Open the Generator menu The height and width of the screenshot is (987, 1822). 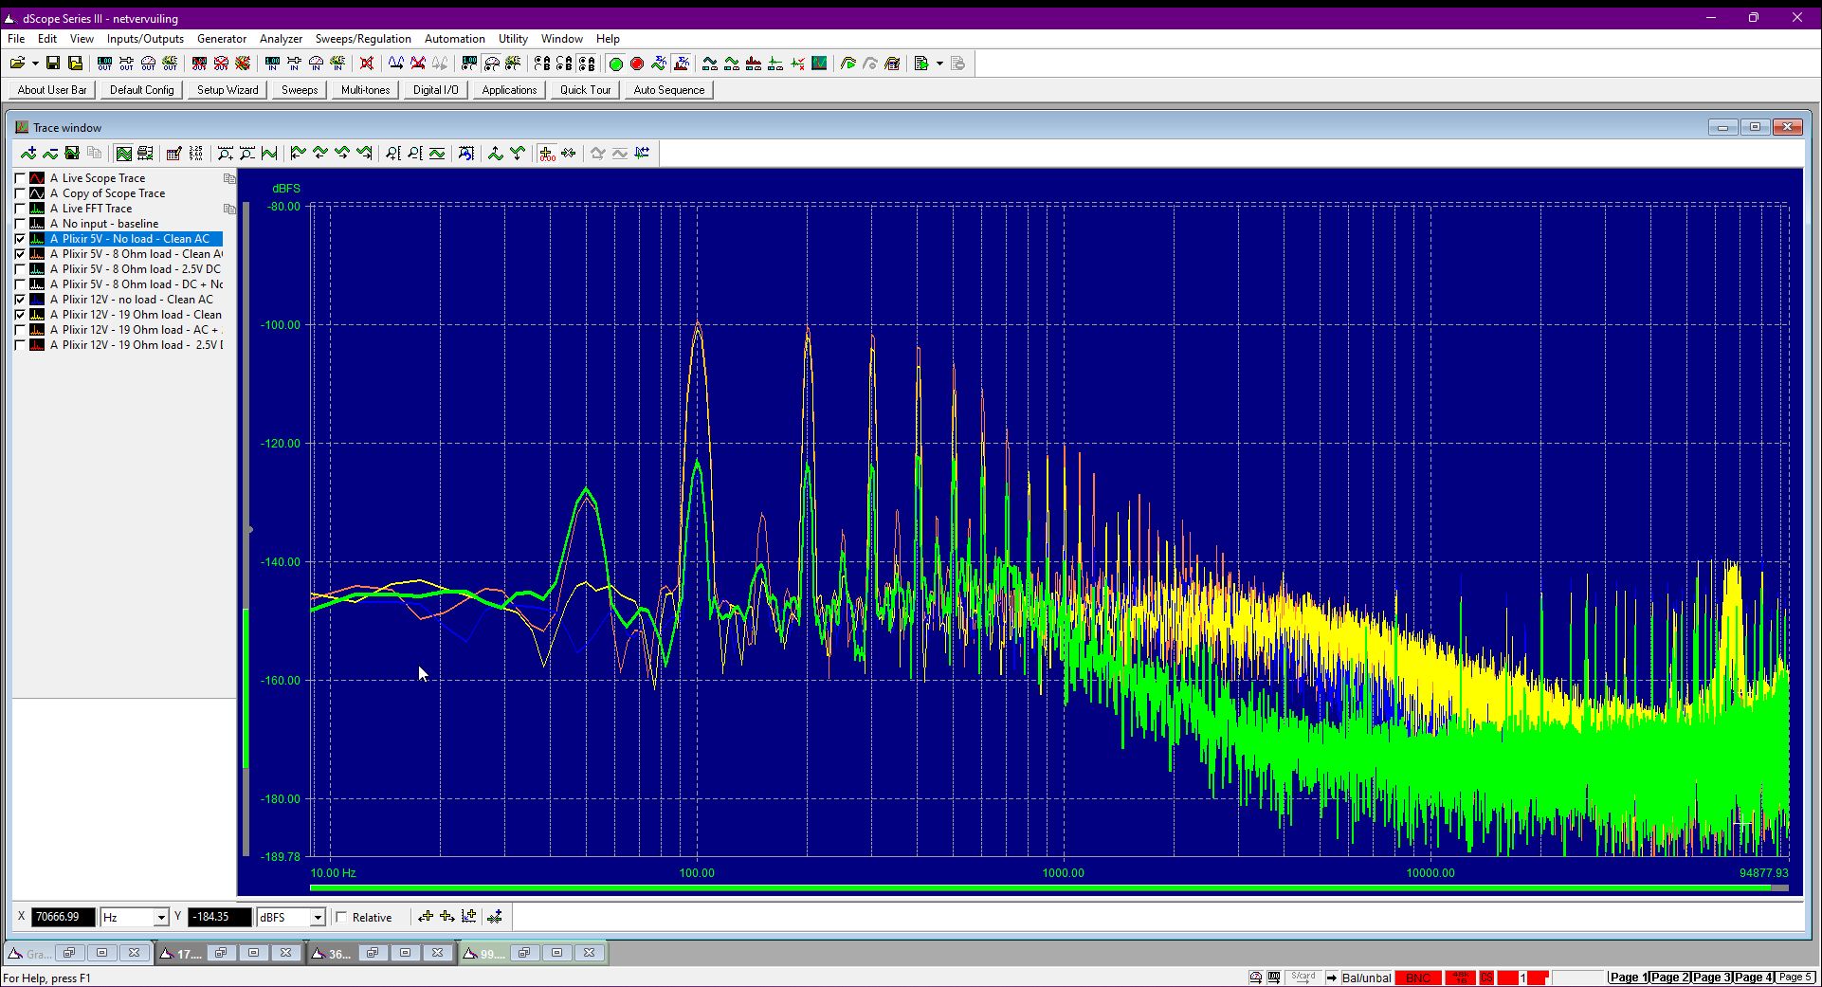[222, 39]
